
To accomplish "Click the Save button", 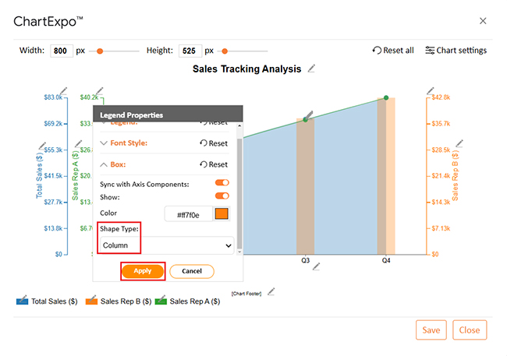I will pyautogui.click(x=431, y=330).
